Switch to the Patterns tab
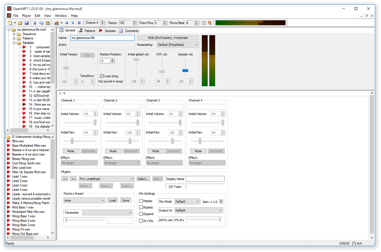Viewport: 381px width, 252px height. (87, 31)
